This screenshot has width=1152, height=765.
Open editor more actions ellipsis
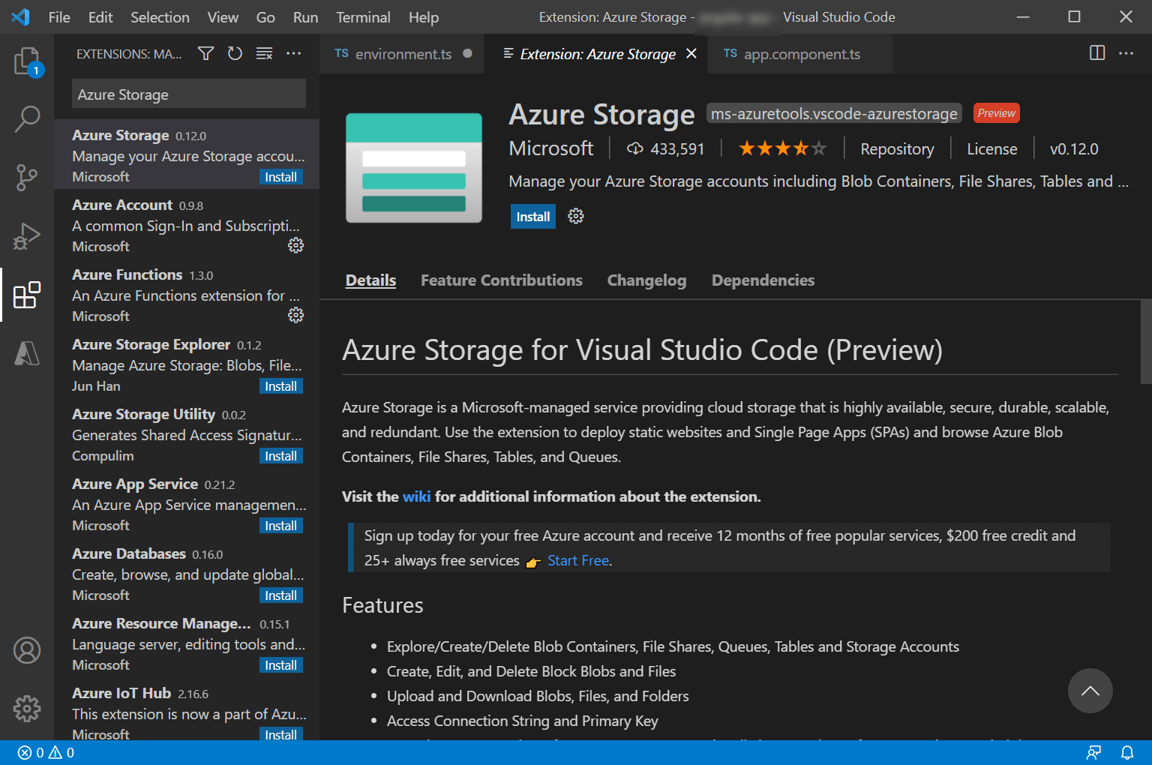pyautogui.click(x=1126, y=52)
